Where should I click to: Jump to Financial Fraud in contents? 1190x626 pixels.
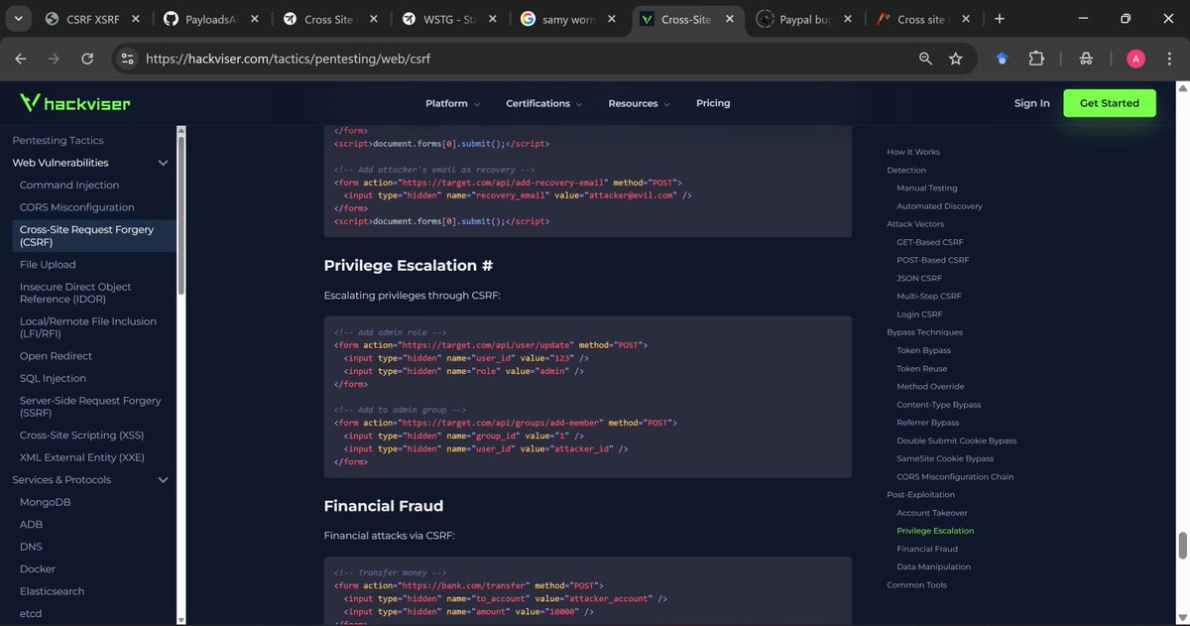pyautogui.click(x=927, y=549)
